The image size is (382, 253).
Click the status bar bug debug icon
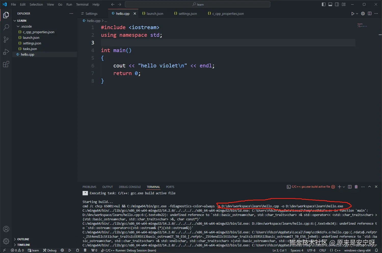click(77, 250)
